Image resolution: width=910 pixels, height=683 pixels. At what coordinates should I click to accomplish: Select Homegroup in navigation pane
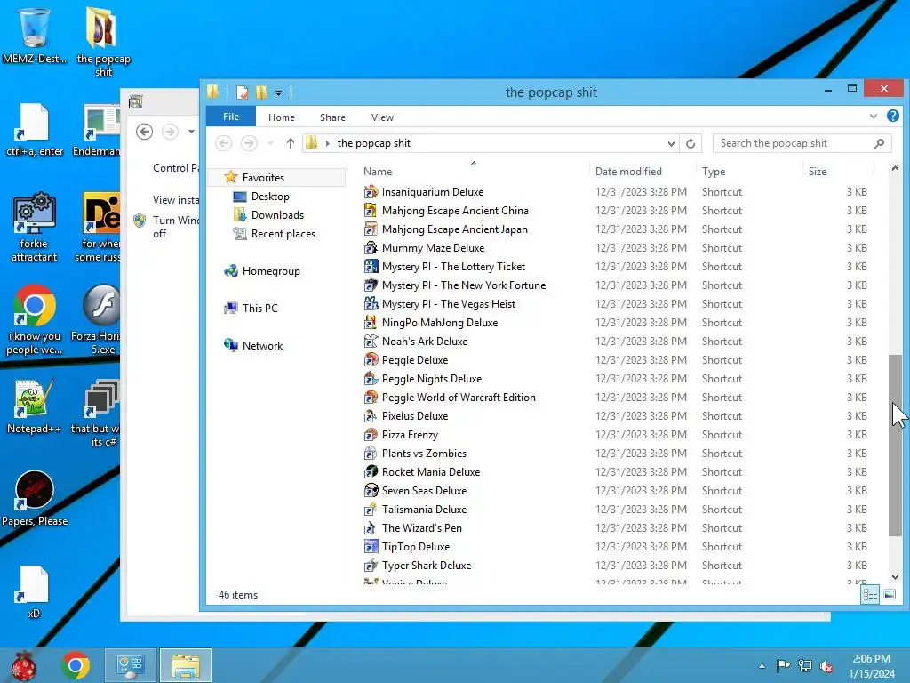(x=271, y=271)
